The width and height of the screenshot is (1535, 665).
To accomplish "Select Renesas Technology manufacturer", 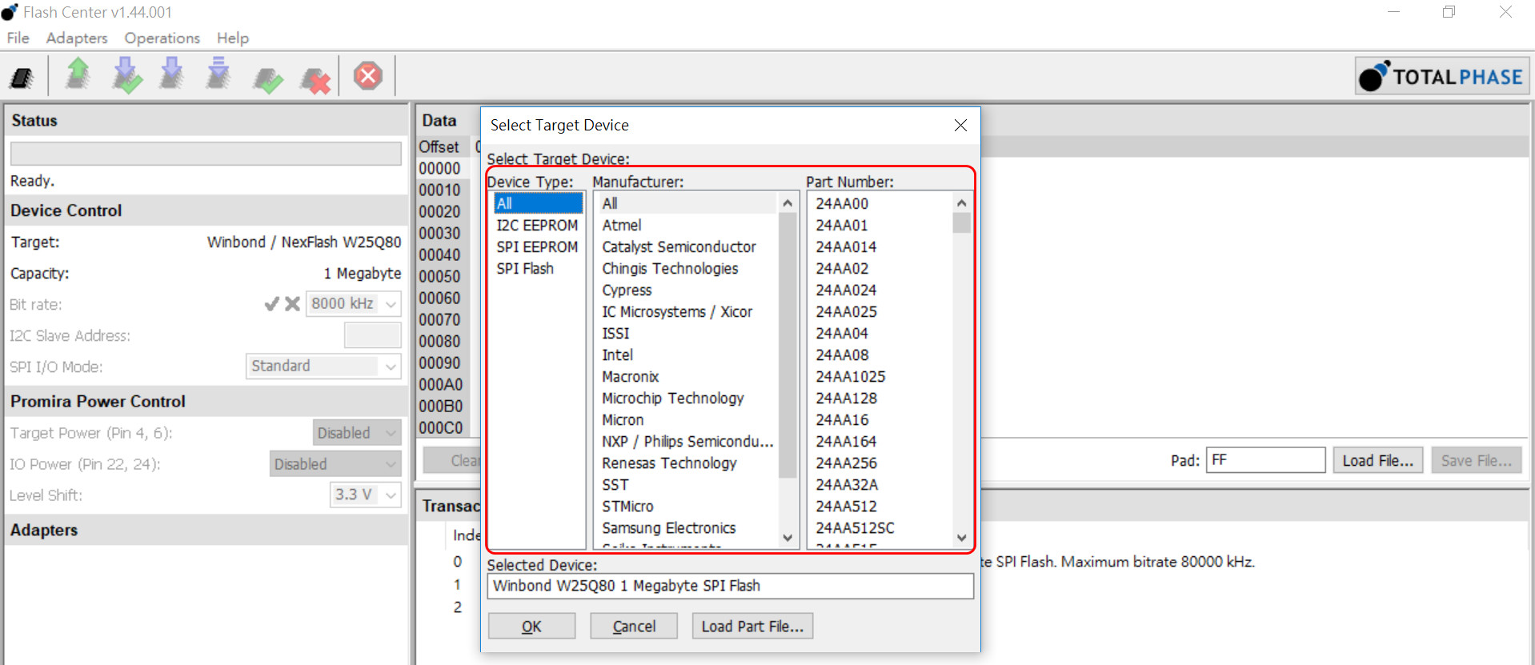I will (669, 463).
